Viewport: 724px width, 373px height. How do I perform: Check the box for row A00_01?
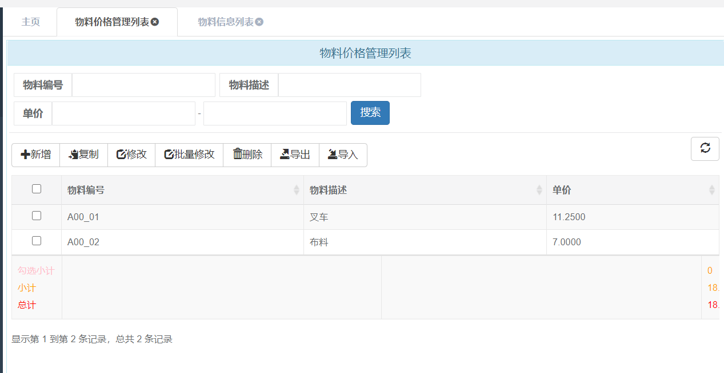37,216
